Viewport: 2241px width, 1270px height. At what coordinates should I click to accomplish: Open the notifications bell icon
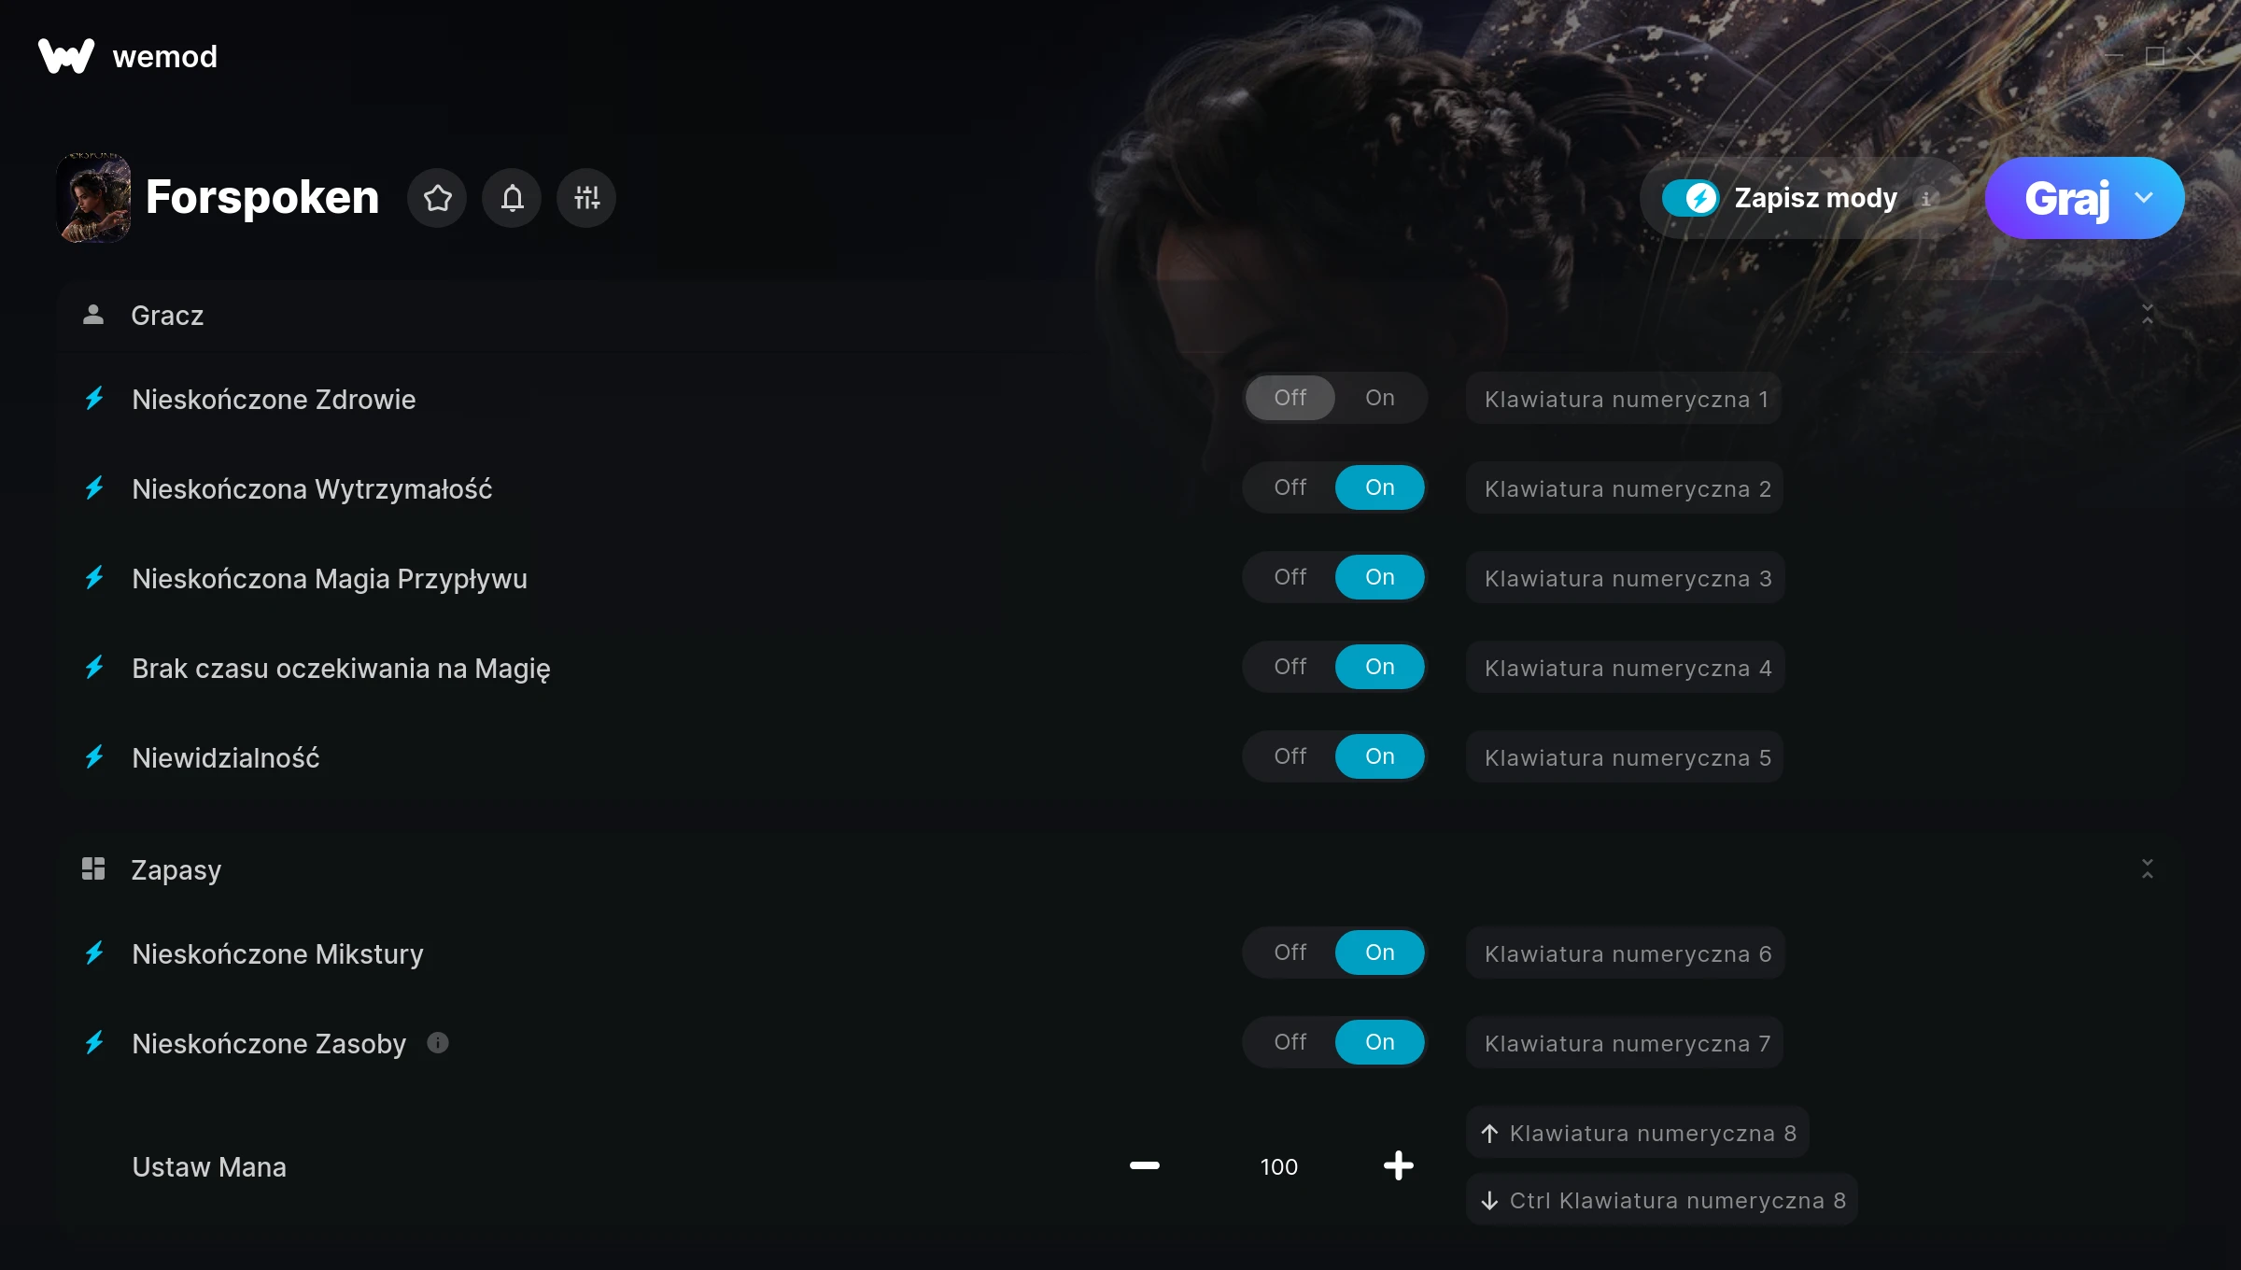[512, 198]
